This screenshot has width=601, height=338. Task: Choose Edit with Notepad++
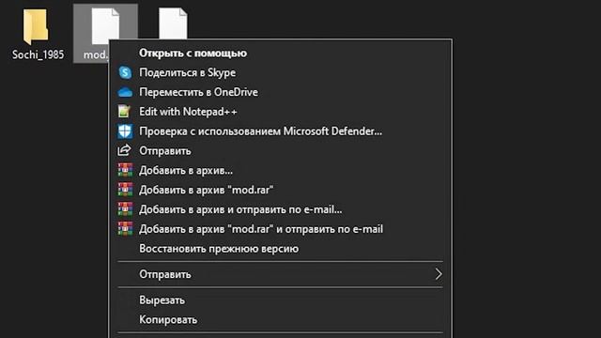click(188, 112)
